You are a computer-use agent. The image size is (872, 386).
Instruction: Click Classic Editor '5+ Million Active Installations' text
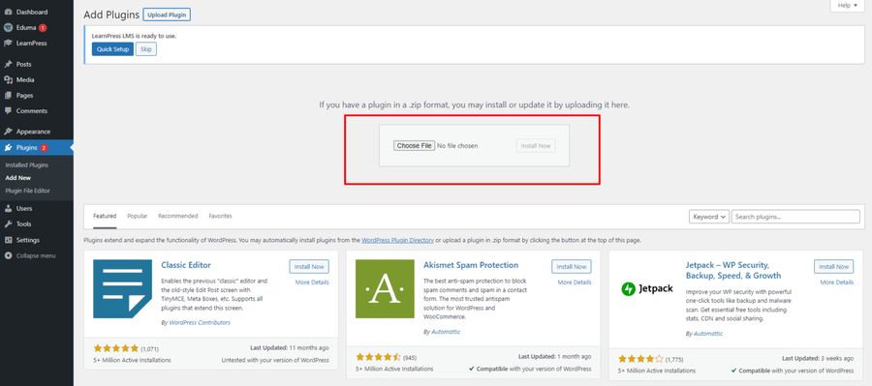pyautogui.click(x=132, y=361)
